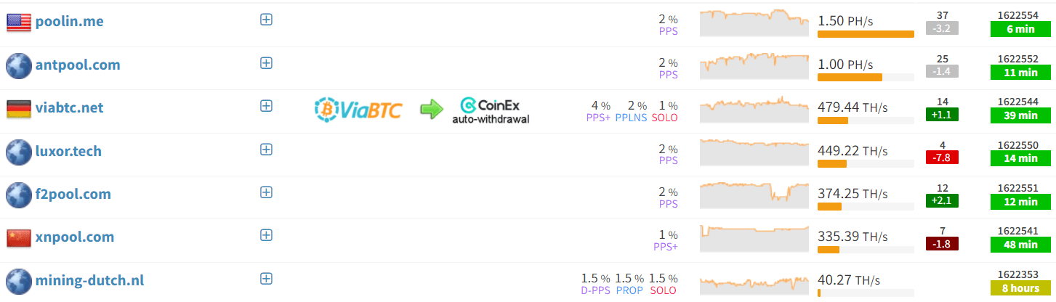Open the antpool.com pool link
Viewport: 1056px width, 302px height.
[78, 65]
